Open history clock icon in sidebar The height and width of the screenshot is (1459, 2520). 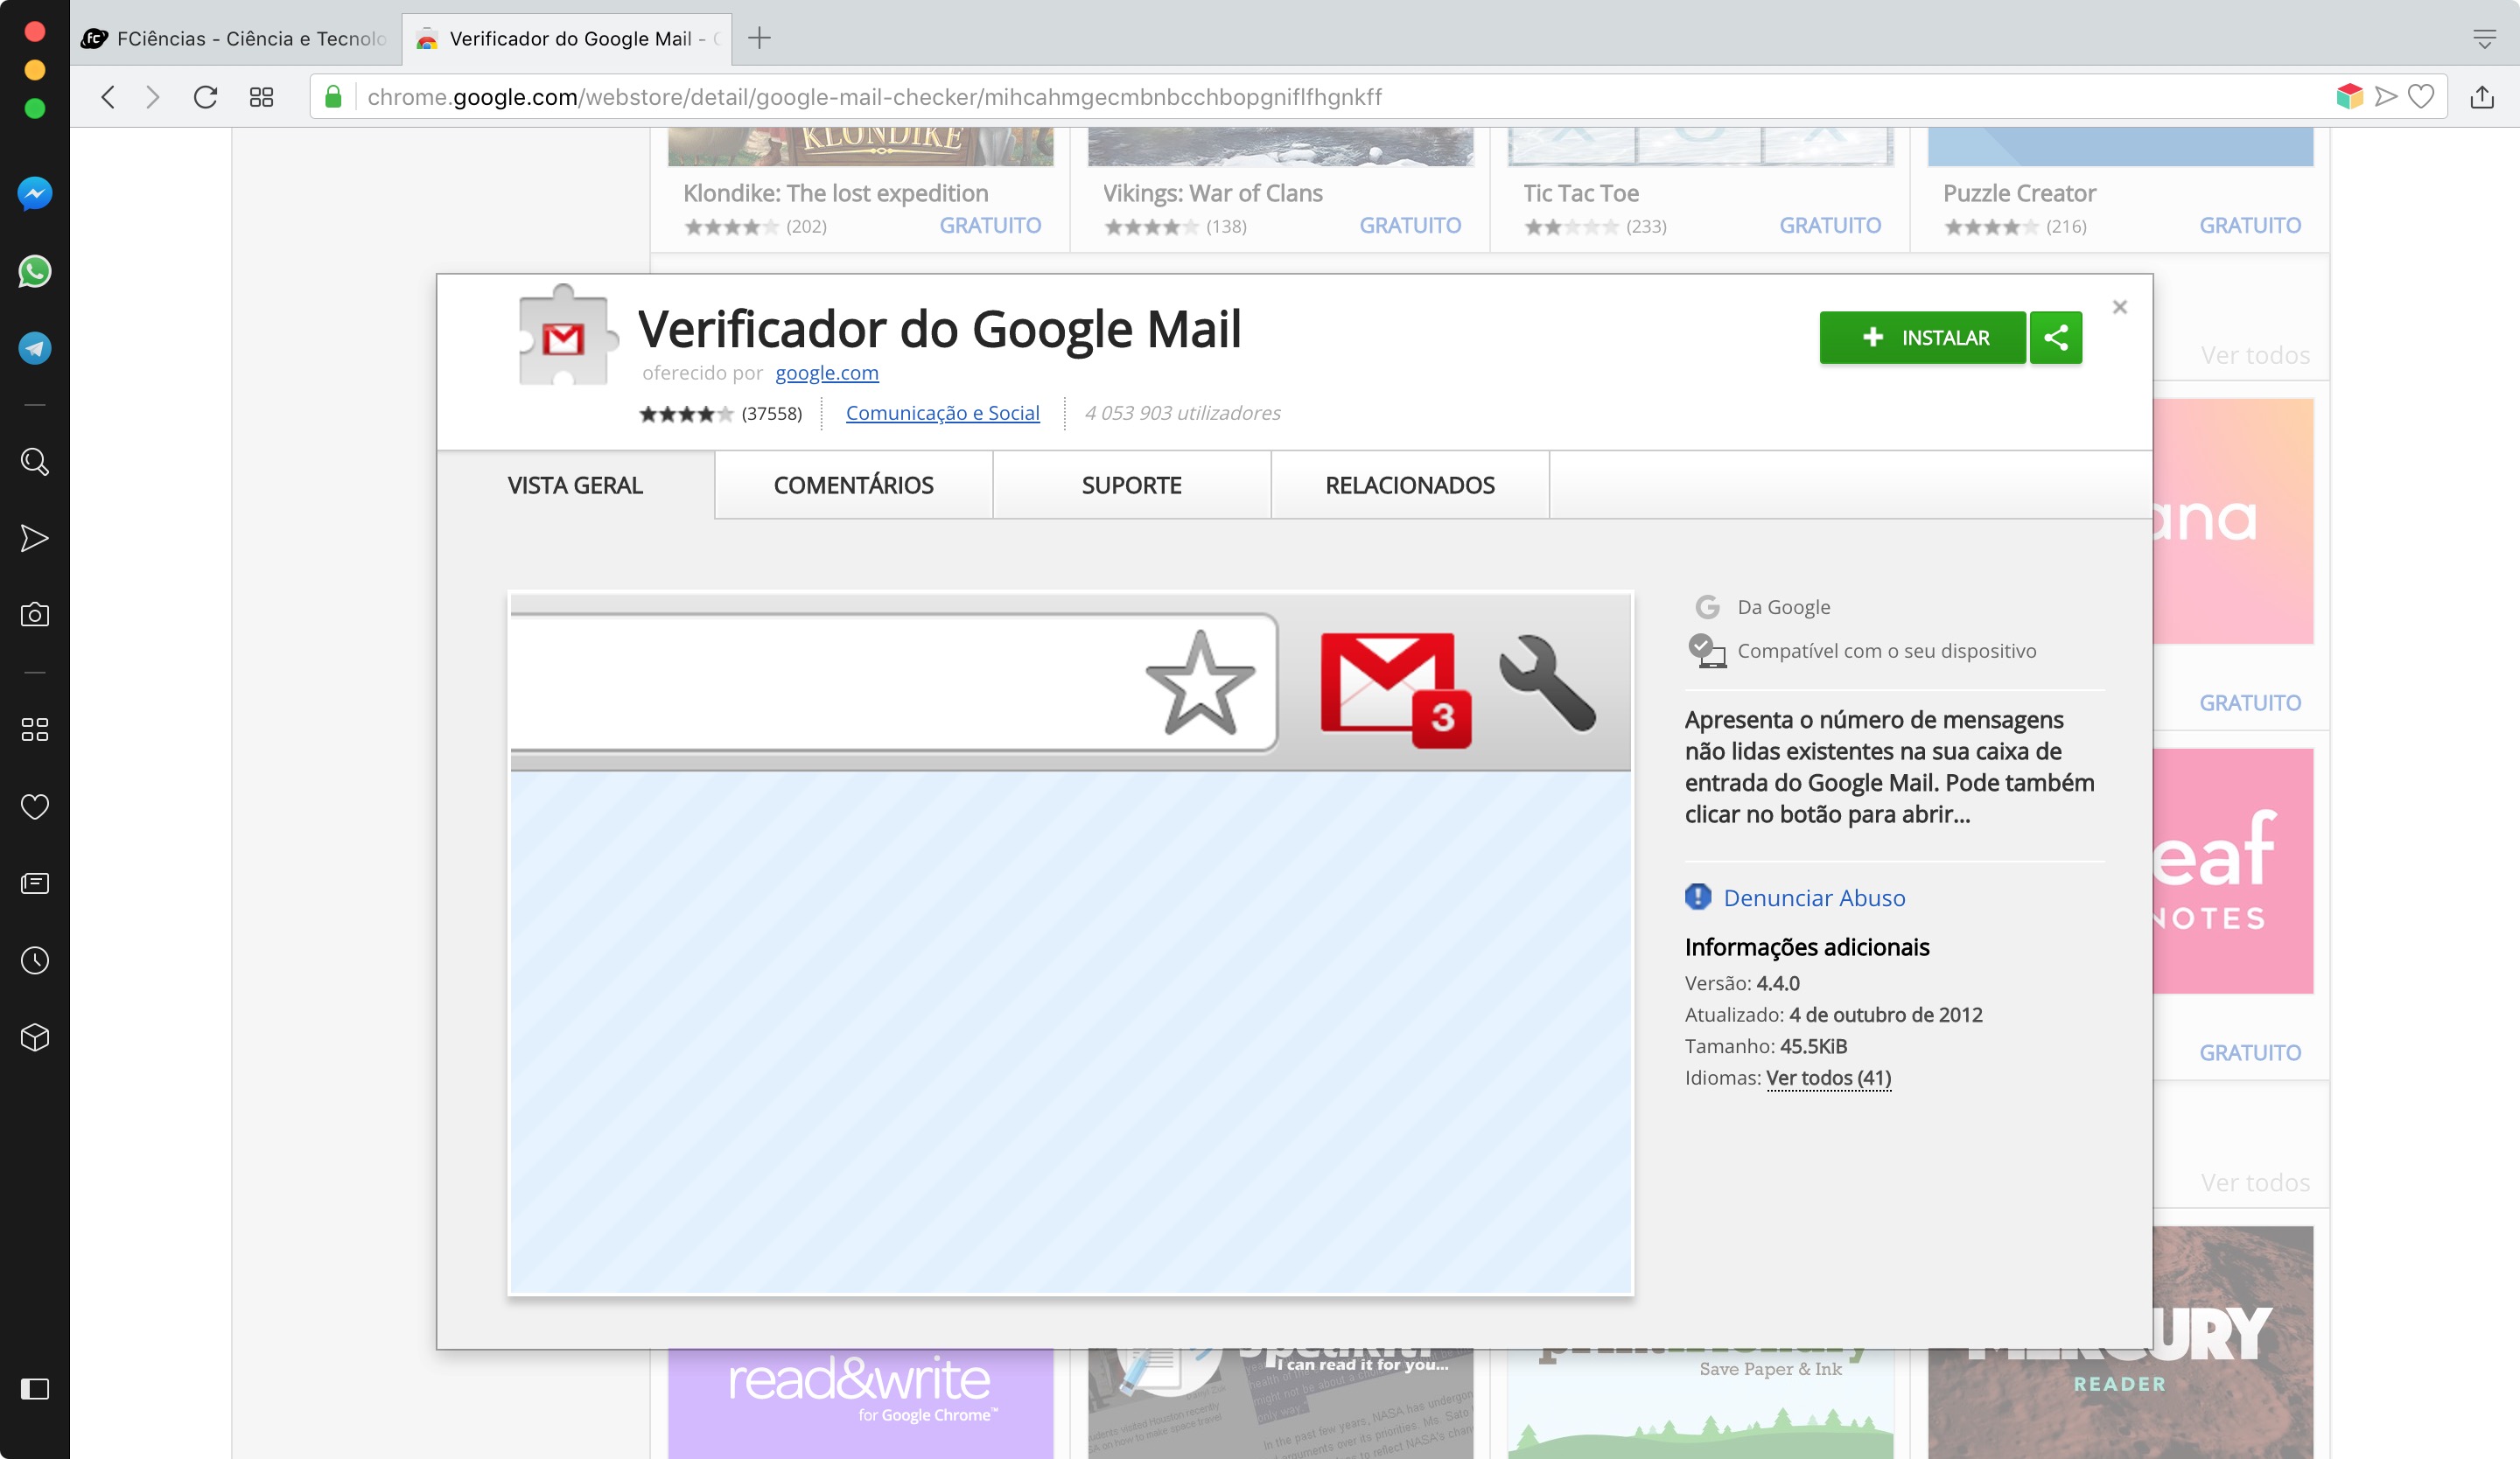tap(35, 960)
